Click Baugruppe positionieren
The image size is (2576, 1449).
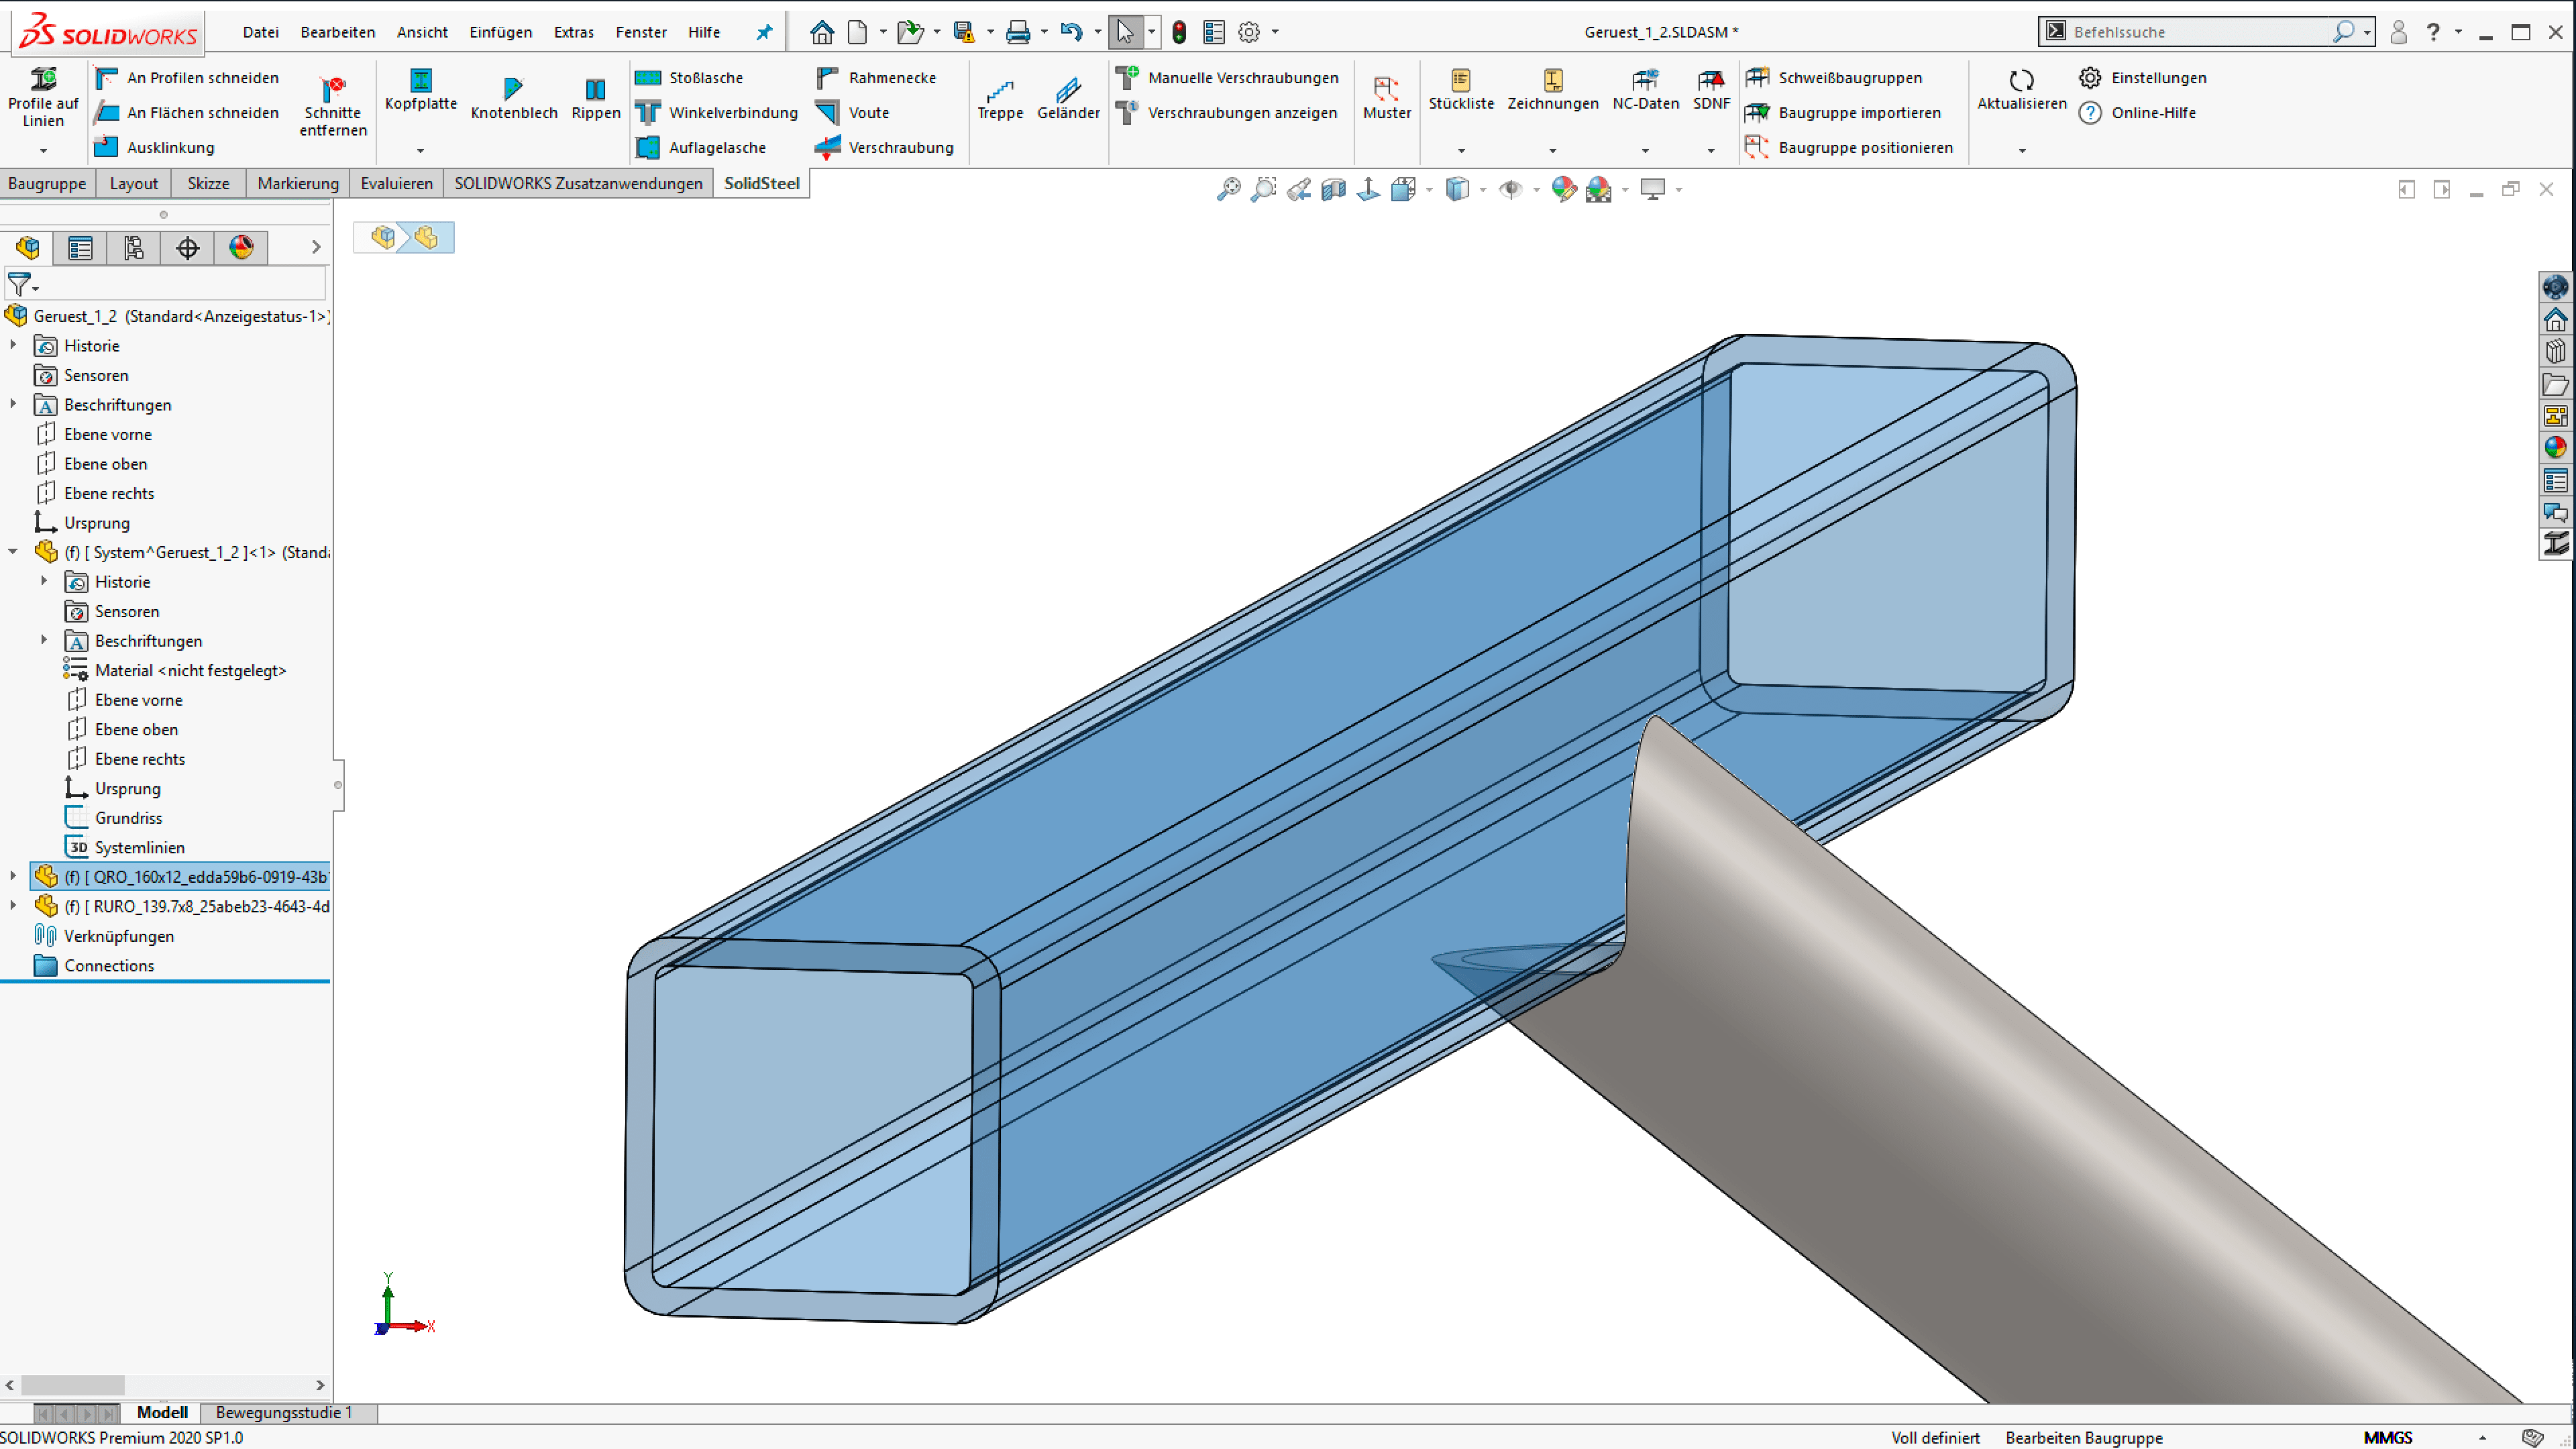click(1848, 148)
